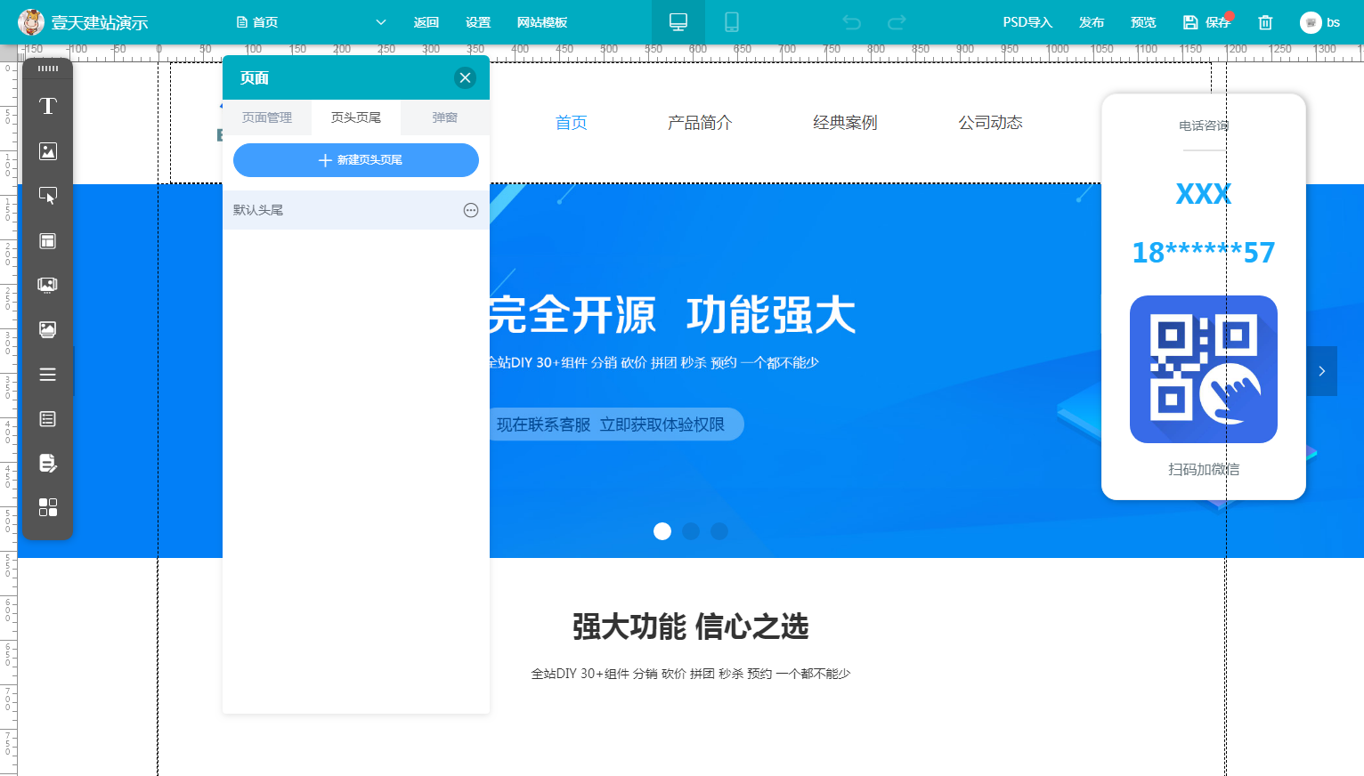
Task: Click phone number 18******57 text
Action: pos(1204,253)
